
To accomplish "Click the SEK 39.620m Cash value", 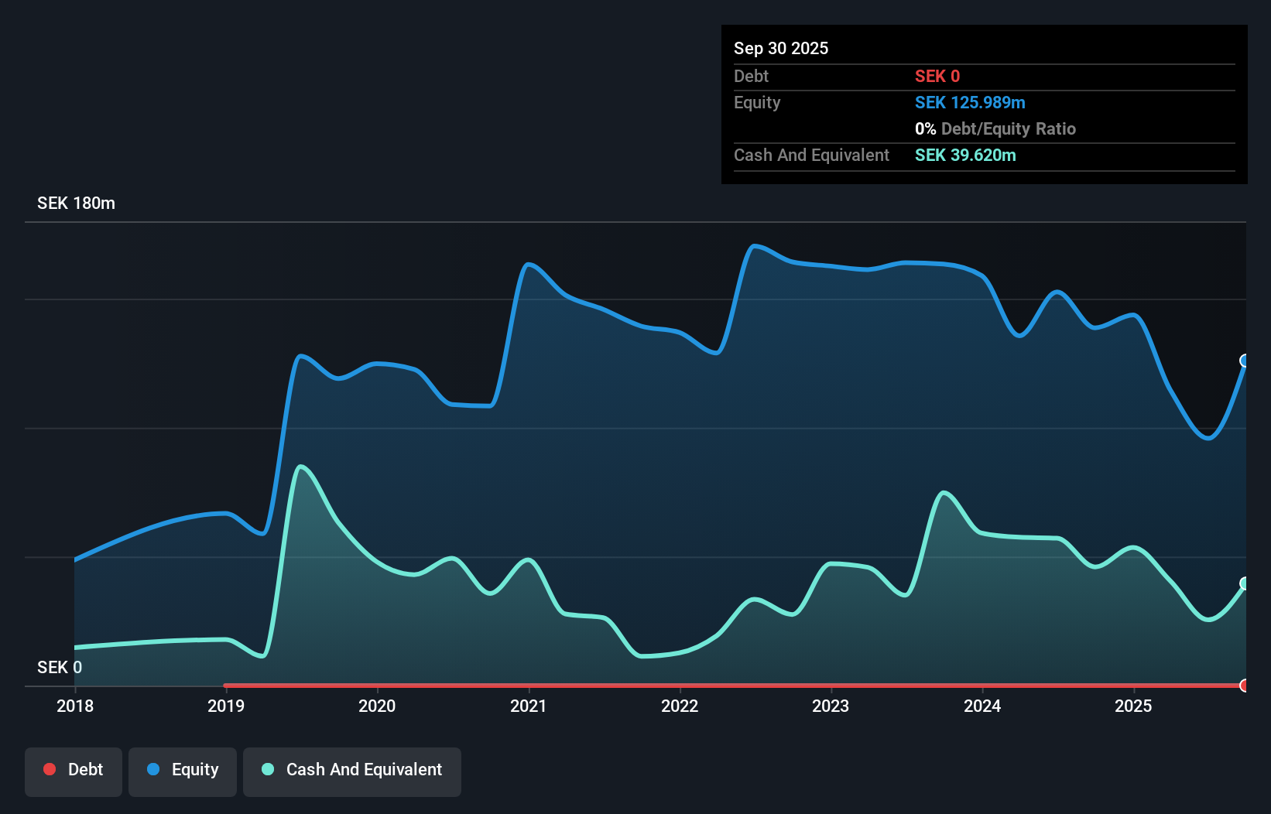I will pos(965,156).
